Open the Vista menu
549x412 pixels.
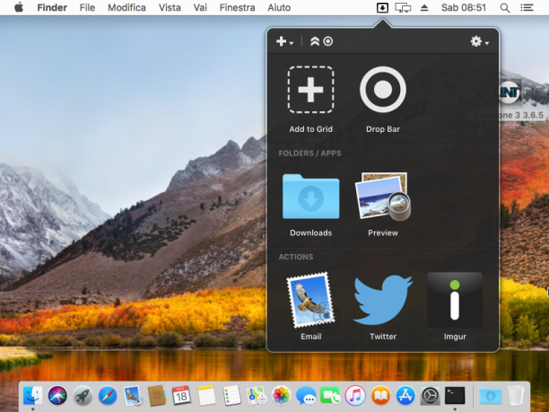(170, 7)
